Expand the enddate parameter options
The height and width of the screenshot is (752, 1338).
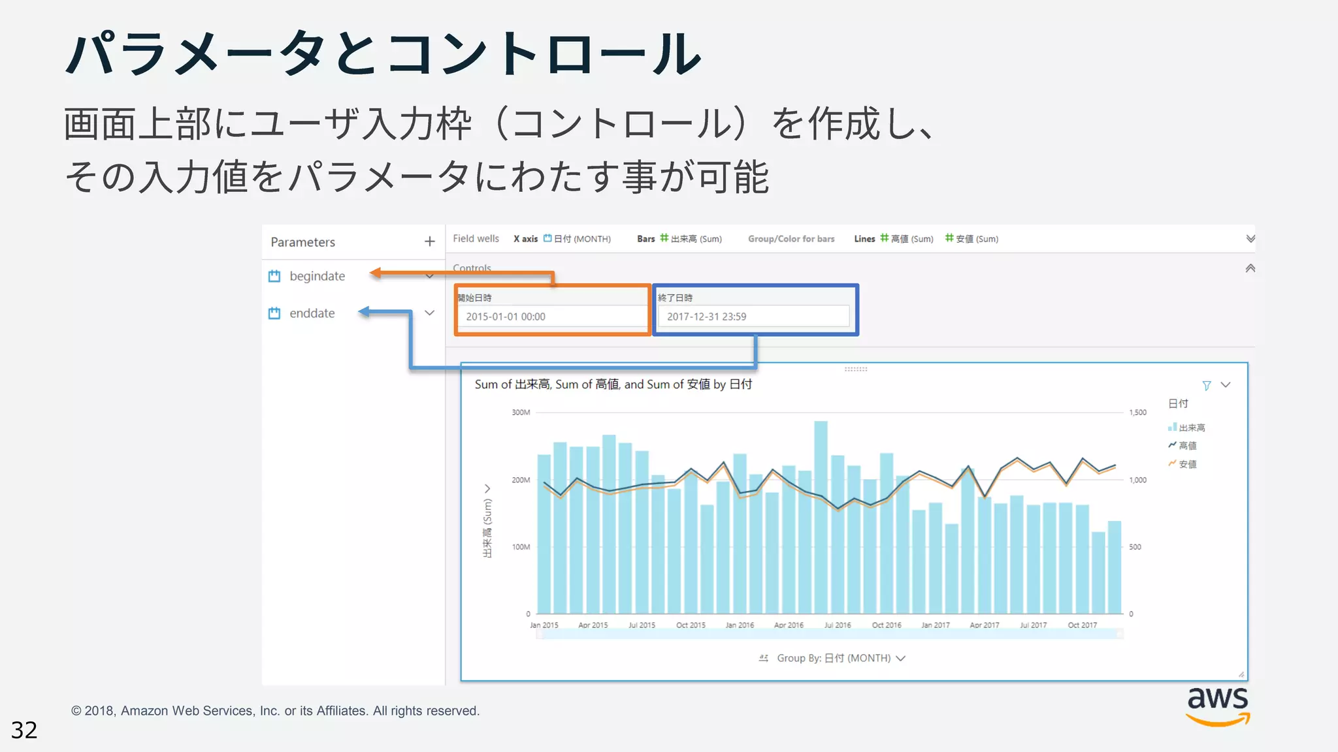click(x=429, y=313)
